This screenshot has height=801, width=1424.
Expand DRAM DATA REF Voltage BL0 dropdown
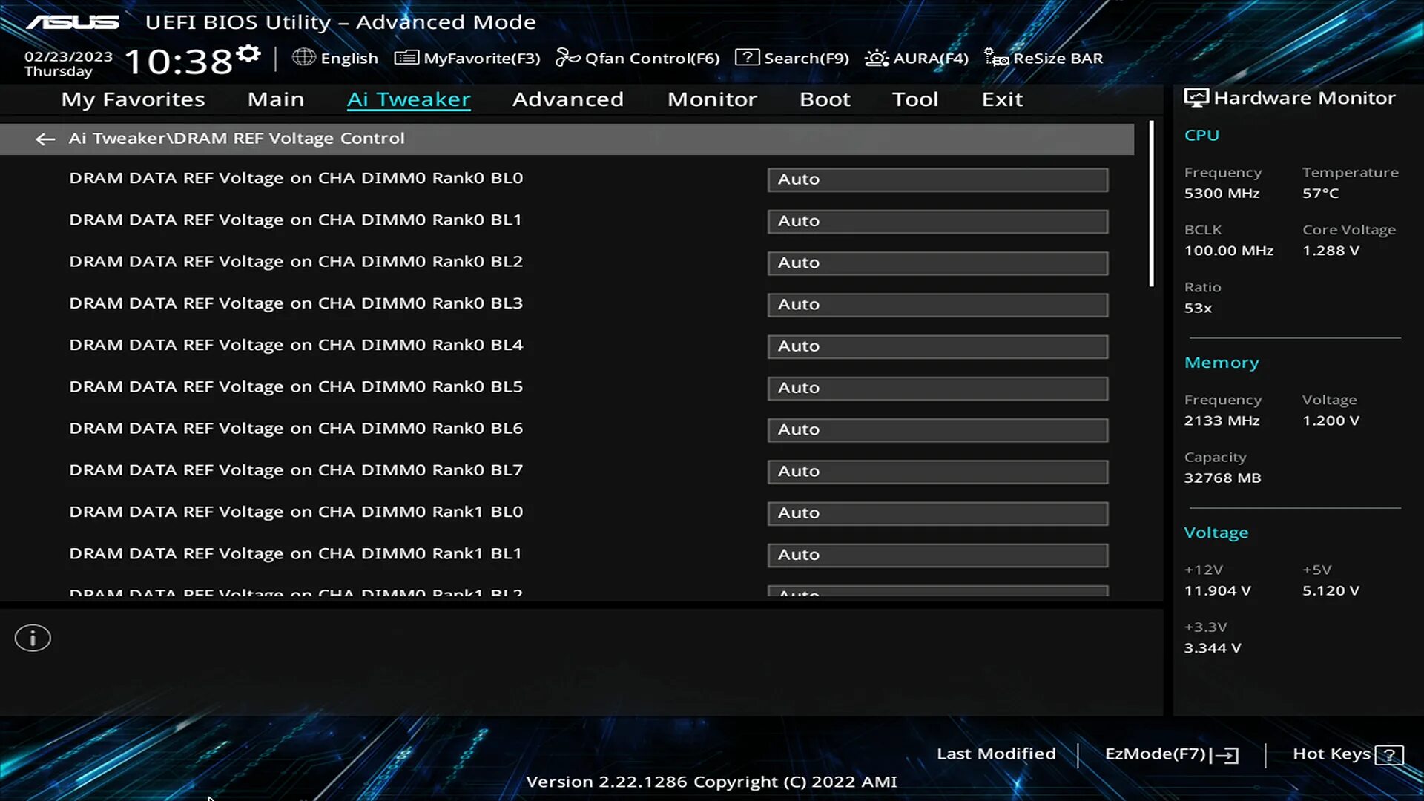point(936,179)
